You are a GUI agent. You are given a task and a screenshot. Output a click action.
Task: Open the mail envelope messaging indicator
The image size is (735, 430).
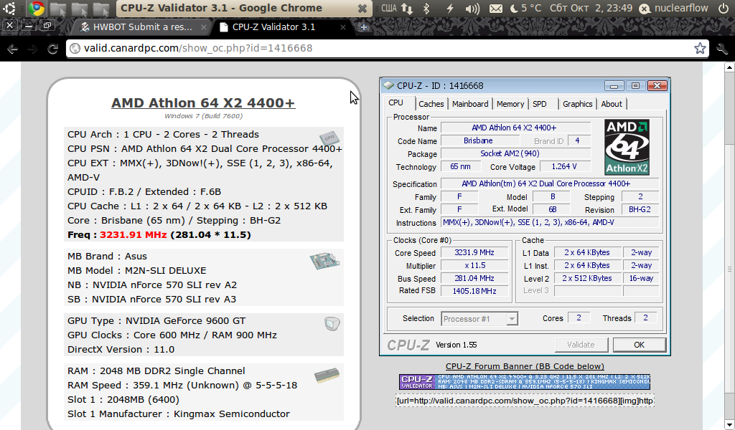495,9
